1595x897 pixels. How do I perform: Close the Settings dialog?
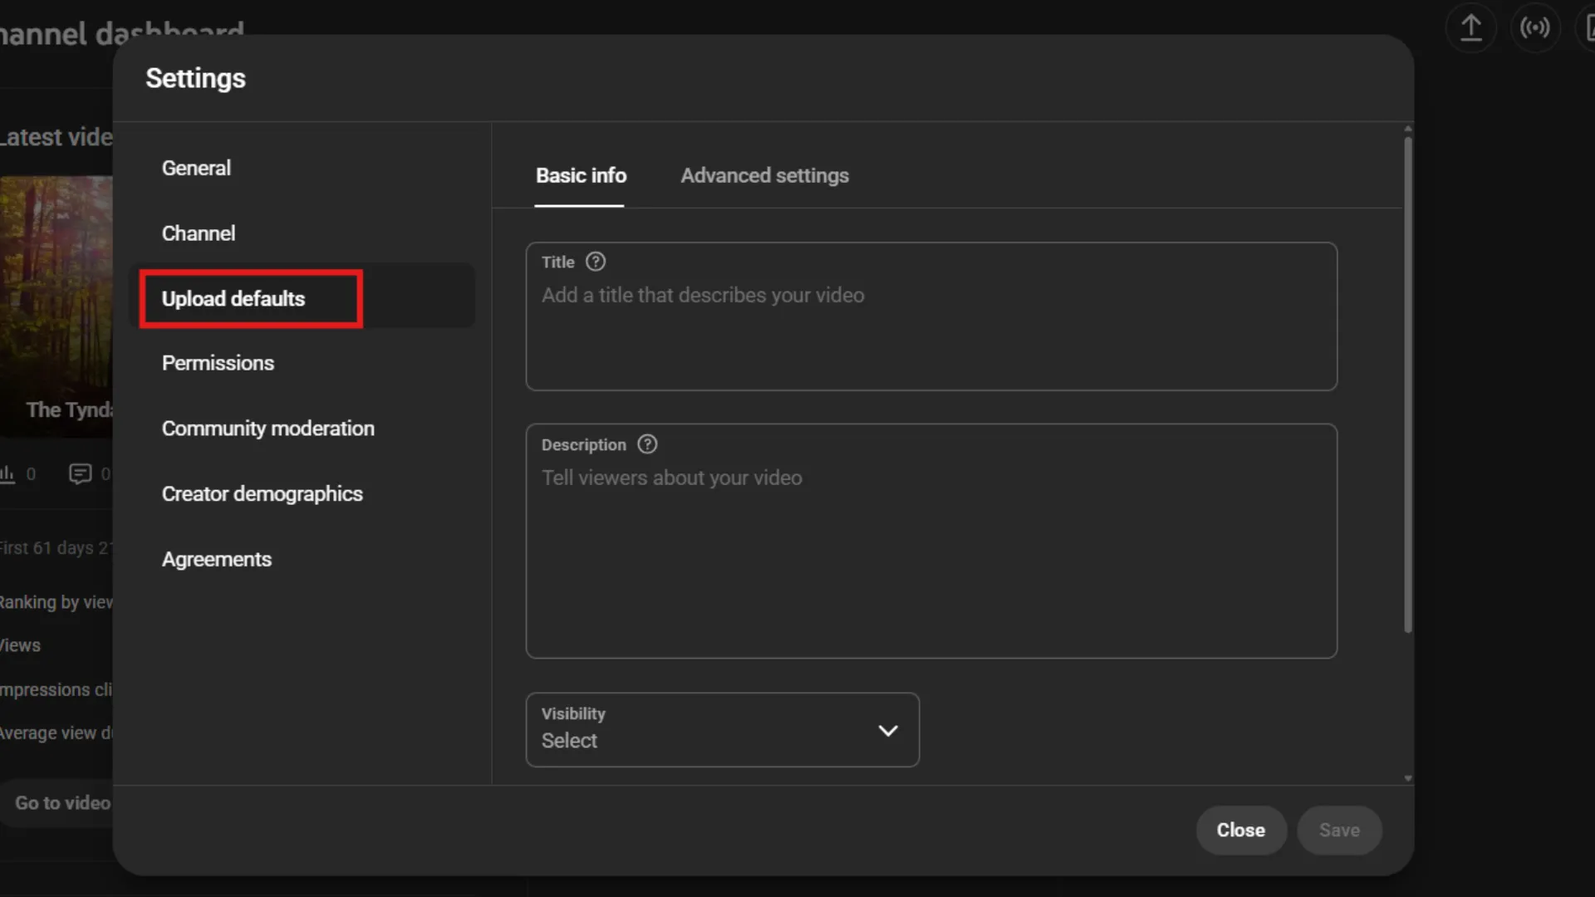pyautogui.click(x=1240, y=830)
